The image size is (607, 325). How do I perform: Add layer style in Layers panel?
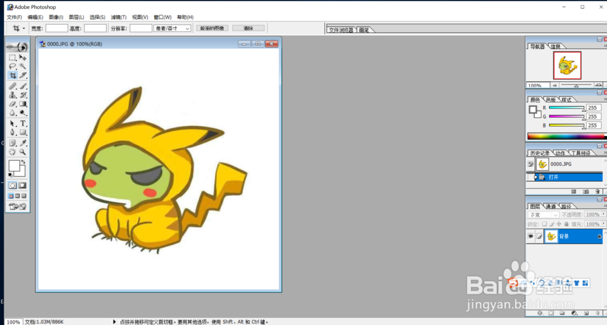(x=540, y=313)
